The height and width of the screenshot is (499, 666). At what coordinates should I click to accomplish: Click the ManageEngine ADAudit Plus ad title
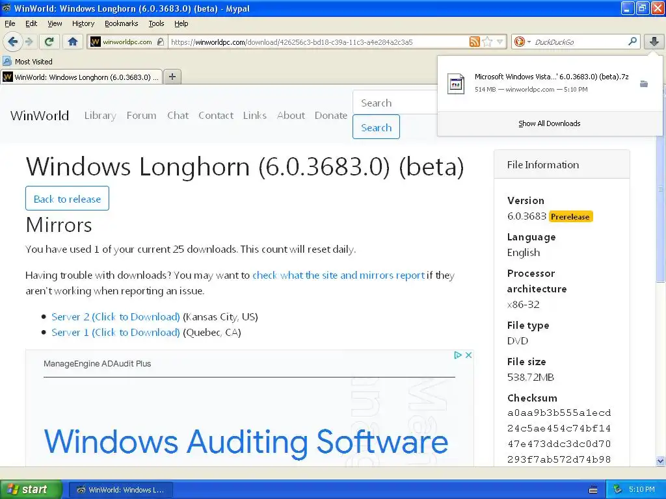click(98, 364)
